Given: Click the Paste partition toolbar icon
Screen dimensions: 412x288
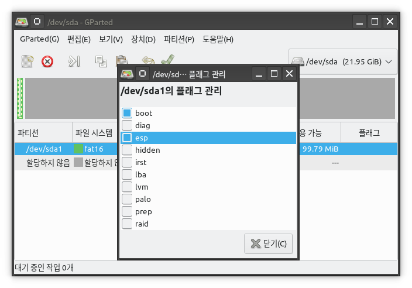Looking at the screenshot, I should click(121, 60).
